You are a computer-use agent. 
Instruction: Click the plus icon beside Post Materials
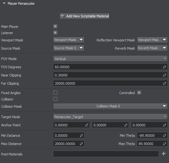pyautogui.click(x=164, y=154)
